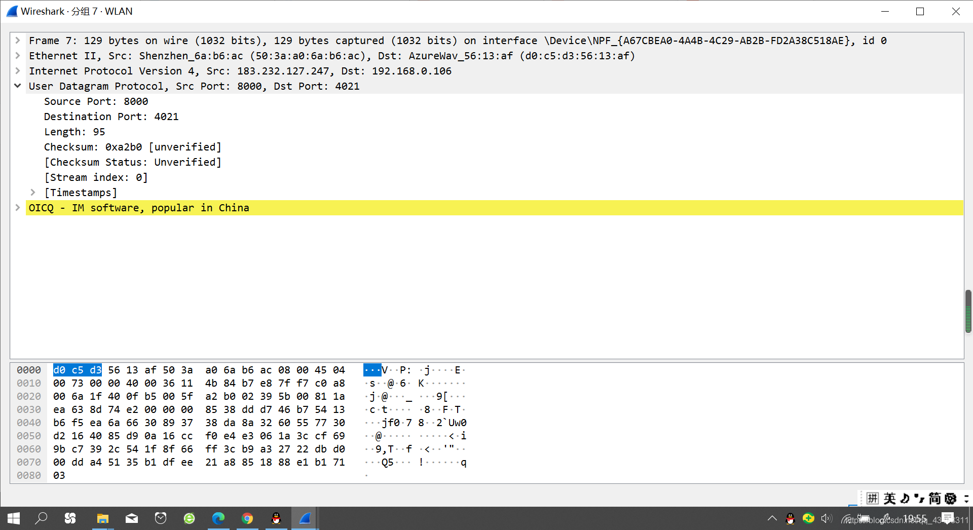Image resolution: width=973 pixels, height=530 pixels.
Task: Open the green 360 browser icon
Action: click(190, 518)
